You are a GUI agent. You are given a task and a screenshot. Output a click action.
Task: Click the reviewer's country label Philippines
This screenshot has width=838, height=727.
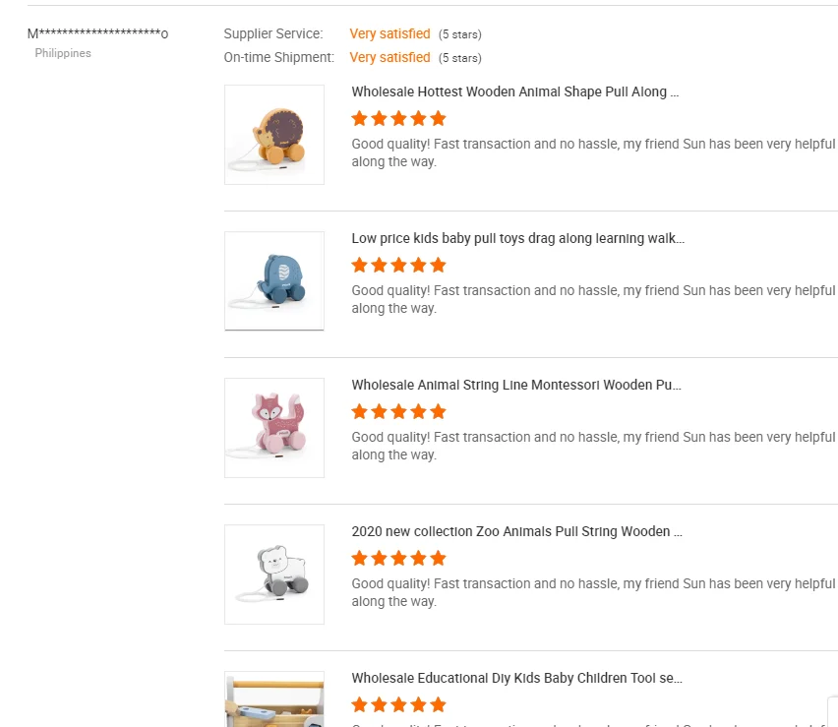click(x=63, y=54)
